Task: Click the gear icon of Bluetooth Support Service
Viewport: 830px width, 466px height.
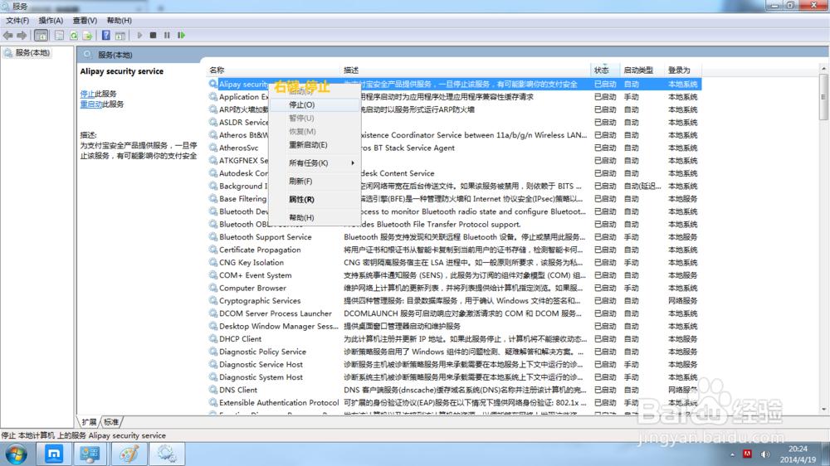Action: [x=212, y=237]
